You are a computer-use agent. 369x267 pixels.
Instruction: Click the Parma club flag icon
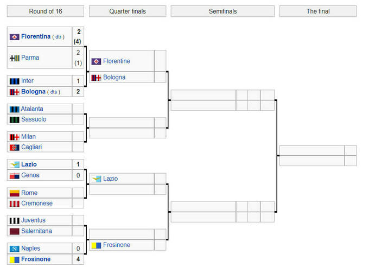[x=15, y=58]
